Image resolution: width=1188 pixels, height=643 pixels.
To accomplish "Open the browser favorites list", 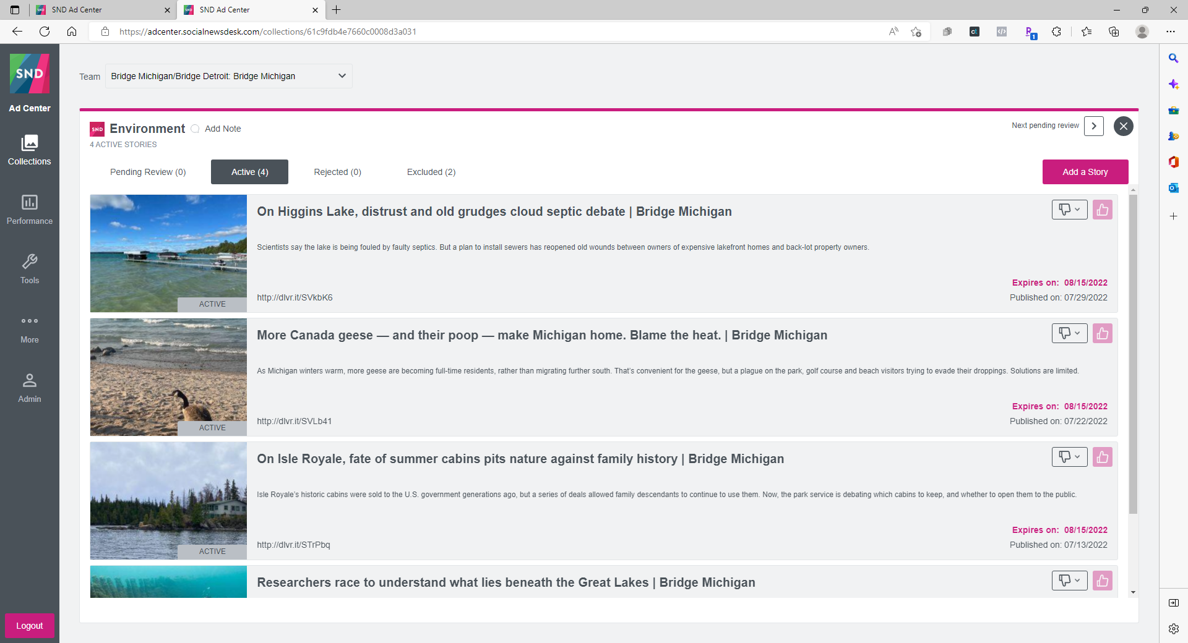I will coord(1087,32).
